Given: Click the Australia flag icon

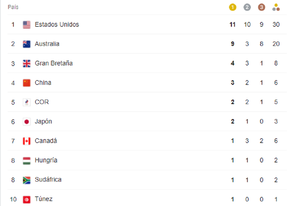Looking at the screenshot, I should 26,44.
